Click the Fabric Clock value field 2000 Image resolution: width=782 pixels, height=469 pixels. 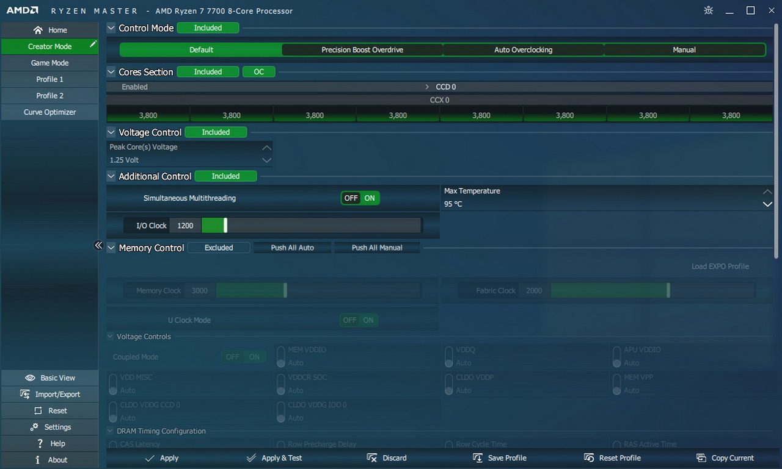click(x=534, y=291)
